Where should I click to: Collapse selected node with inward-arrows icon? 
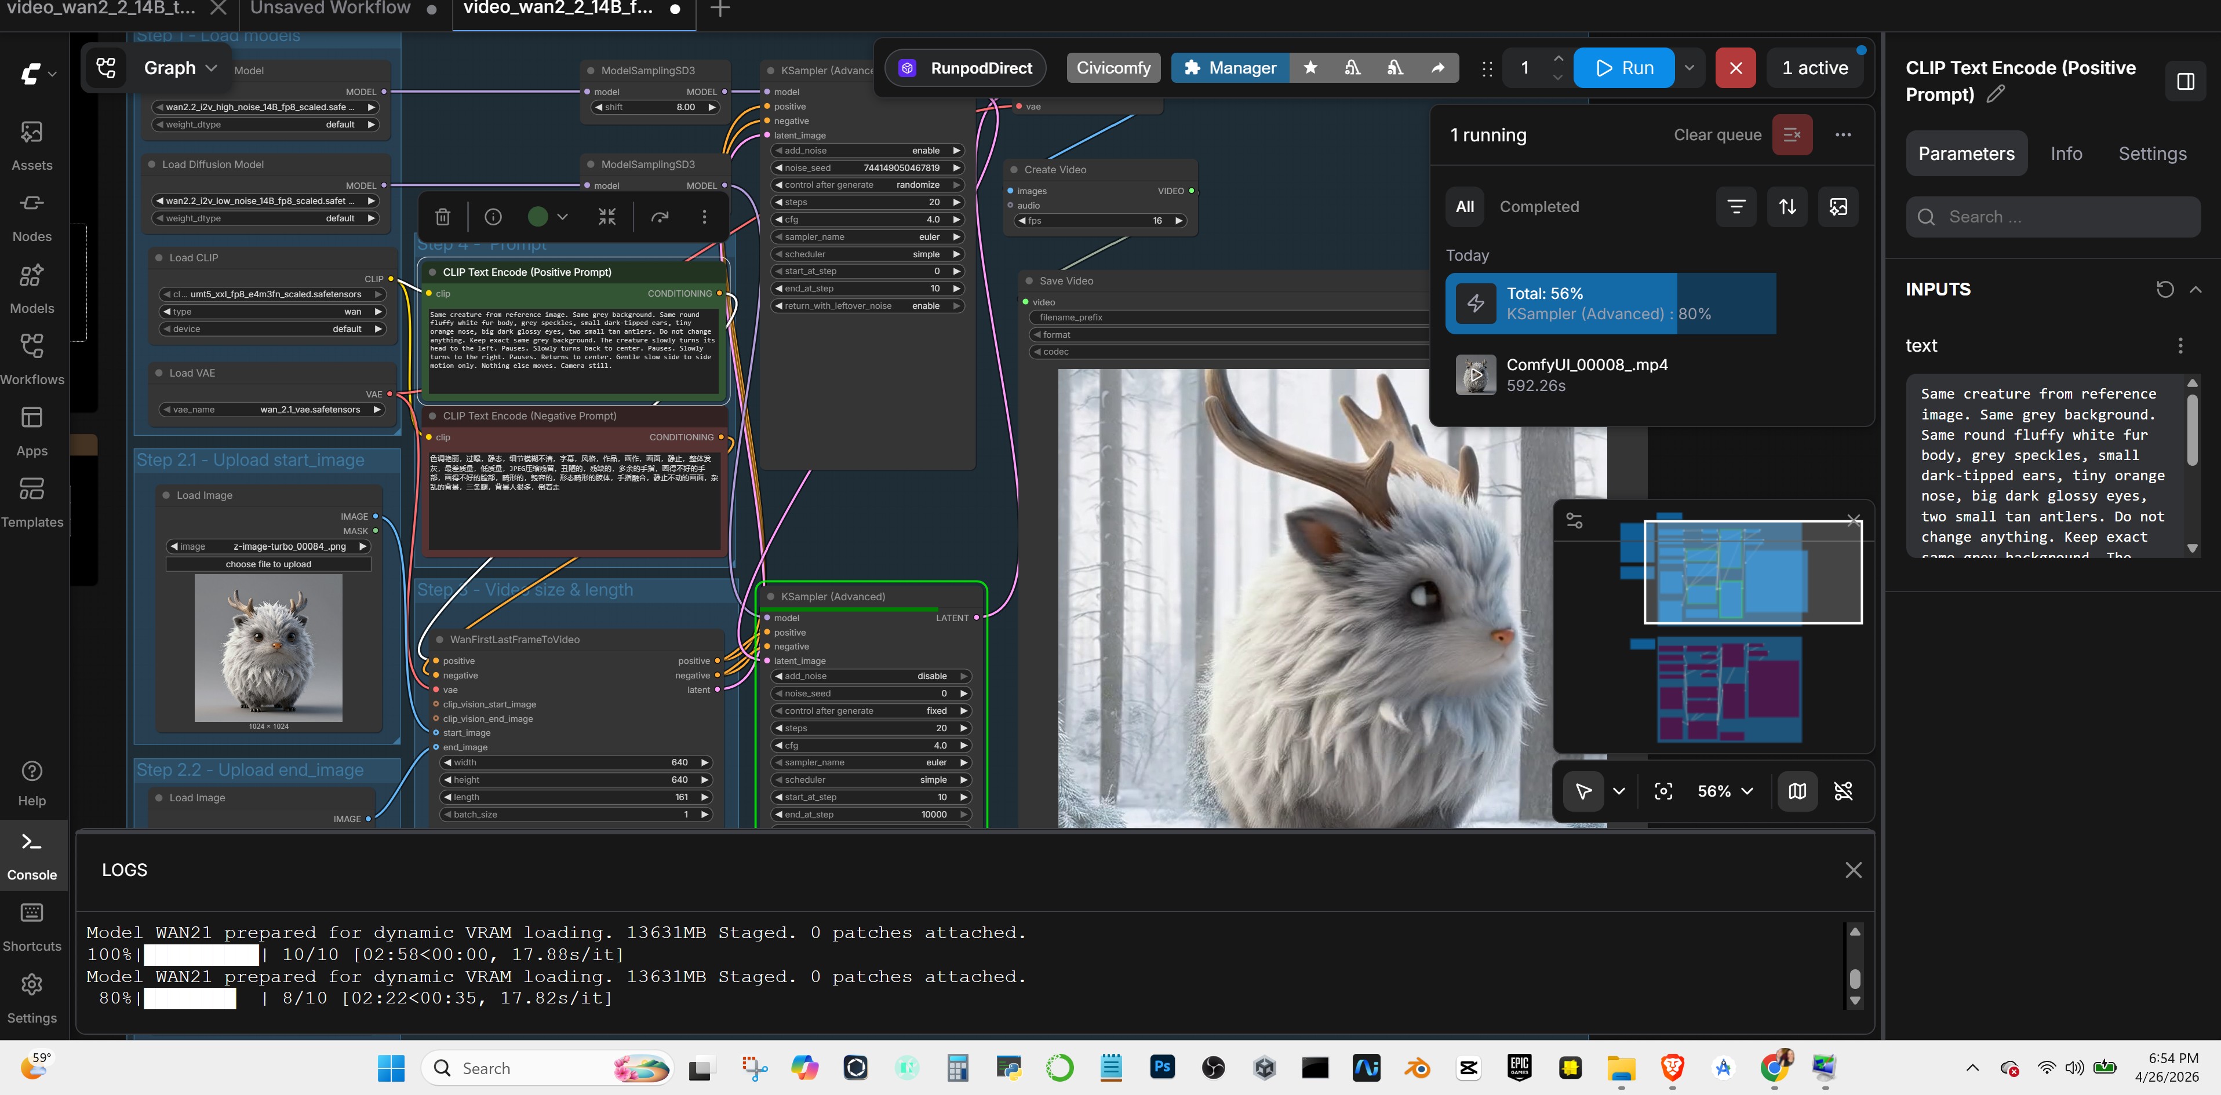607,217
